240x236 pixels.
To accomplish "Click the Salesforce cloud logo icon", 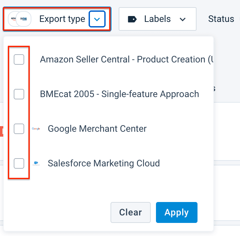I will pos(36,163).
